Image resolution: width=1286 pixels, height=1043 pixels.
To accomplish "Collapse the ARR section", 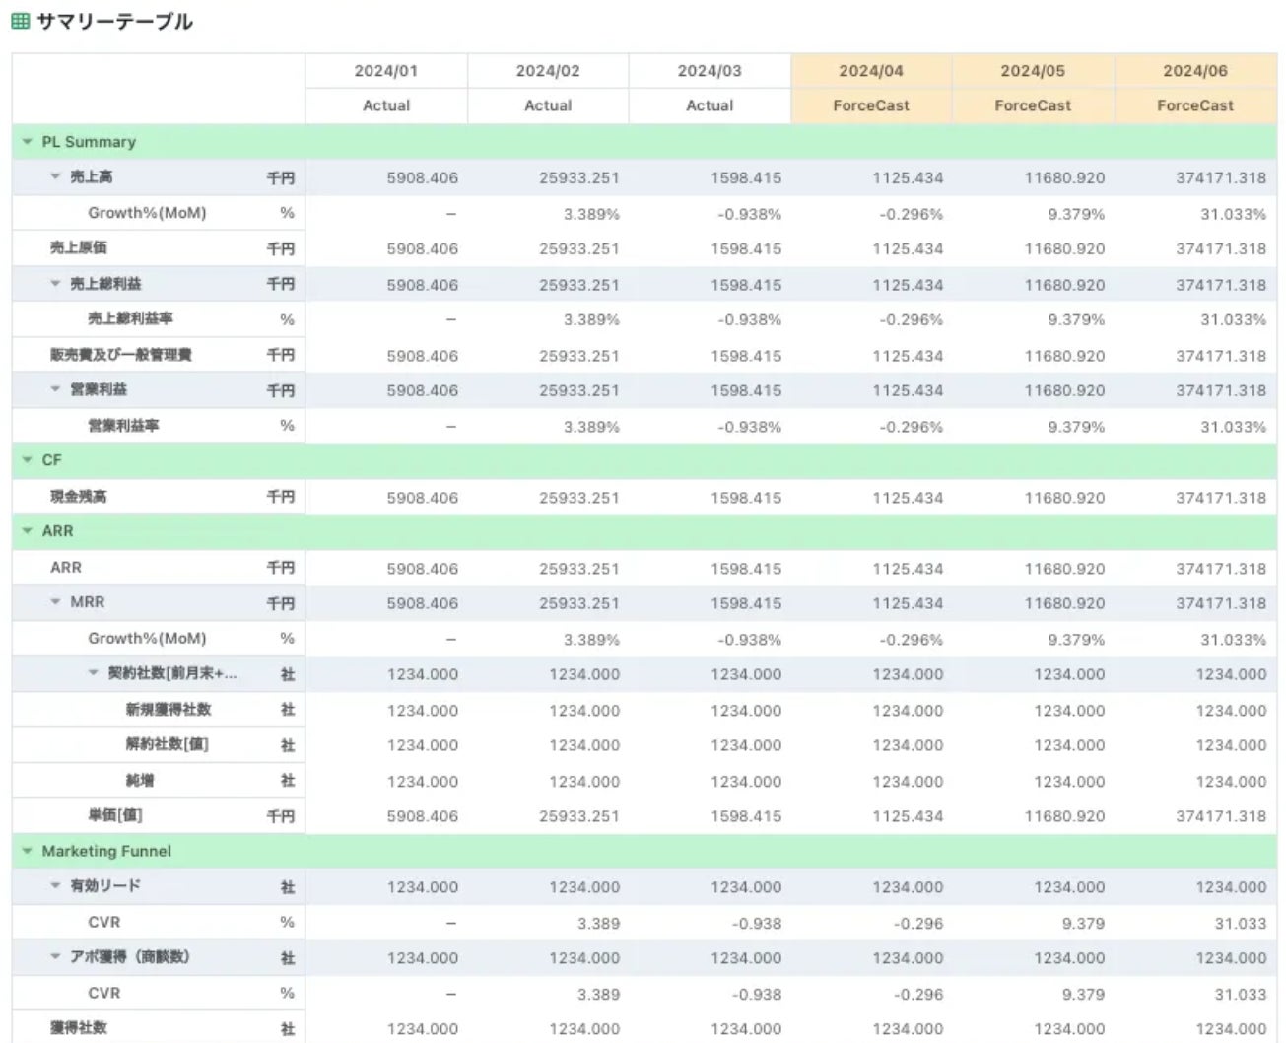I will [x=28, y=531].
